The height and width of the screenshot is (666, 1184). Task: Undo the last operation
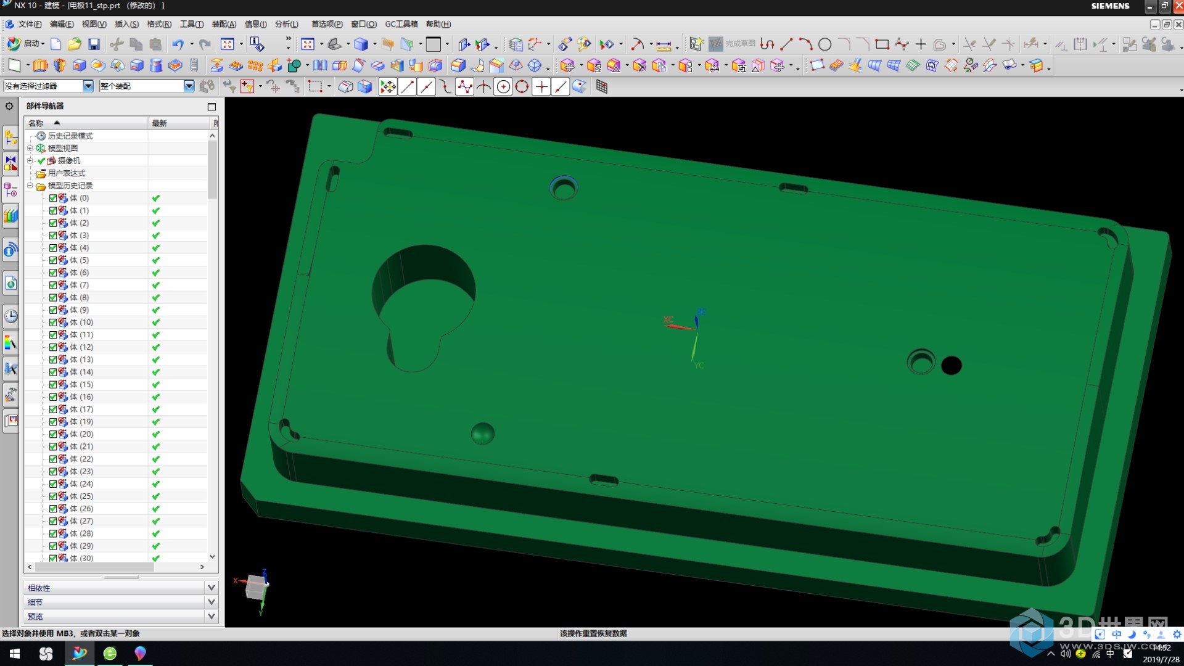(178, 44)
